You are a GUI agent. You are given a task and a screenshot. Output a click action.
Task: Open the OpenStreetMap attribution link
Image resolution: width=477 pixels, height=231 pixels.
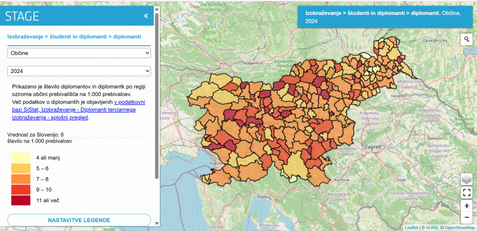click(x=459, y=228)
